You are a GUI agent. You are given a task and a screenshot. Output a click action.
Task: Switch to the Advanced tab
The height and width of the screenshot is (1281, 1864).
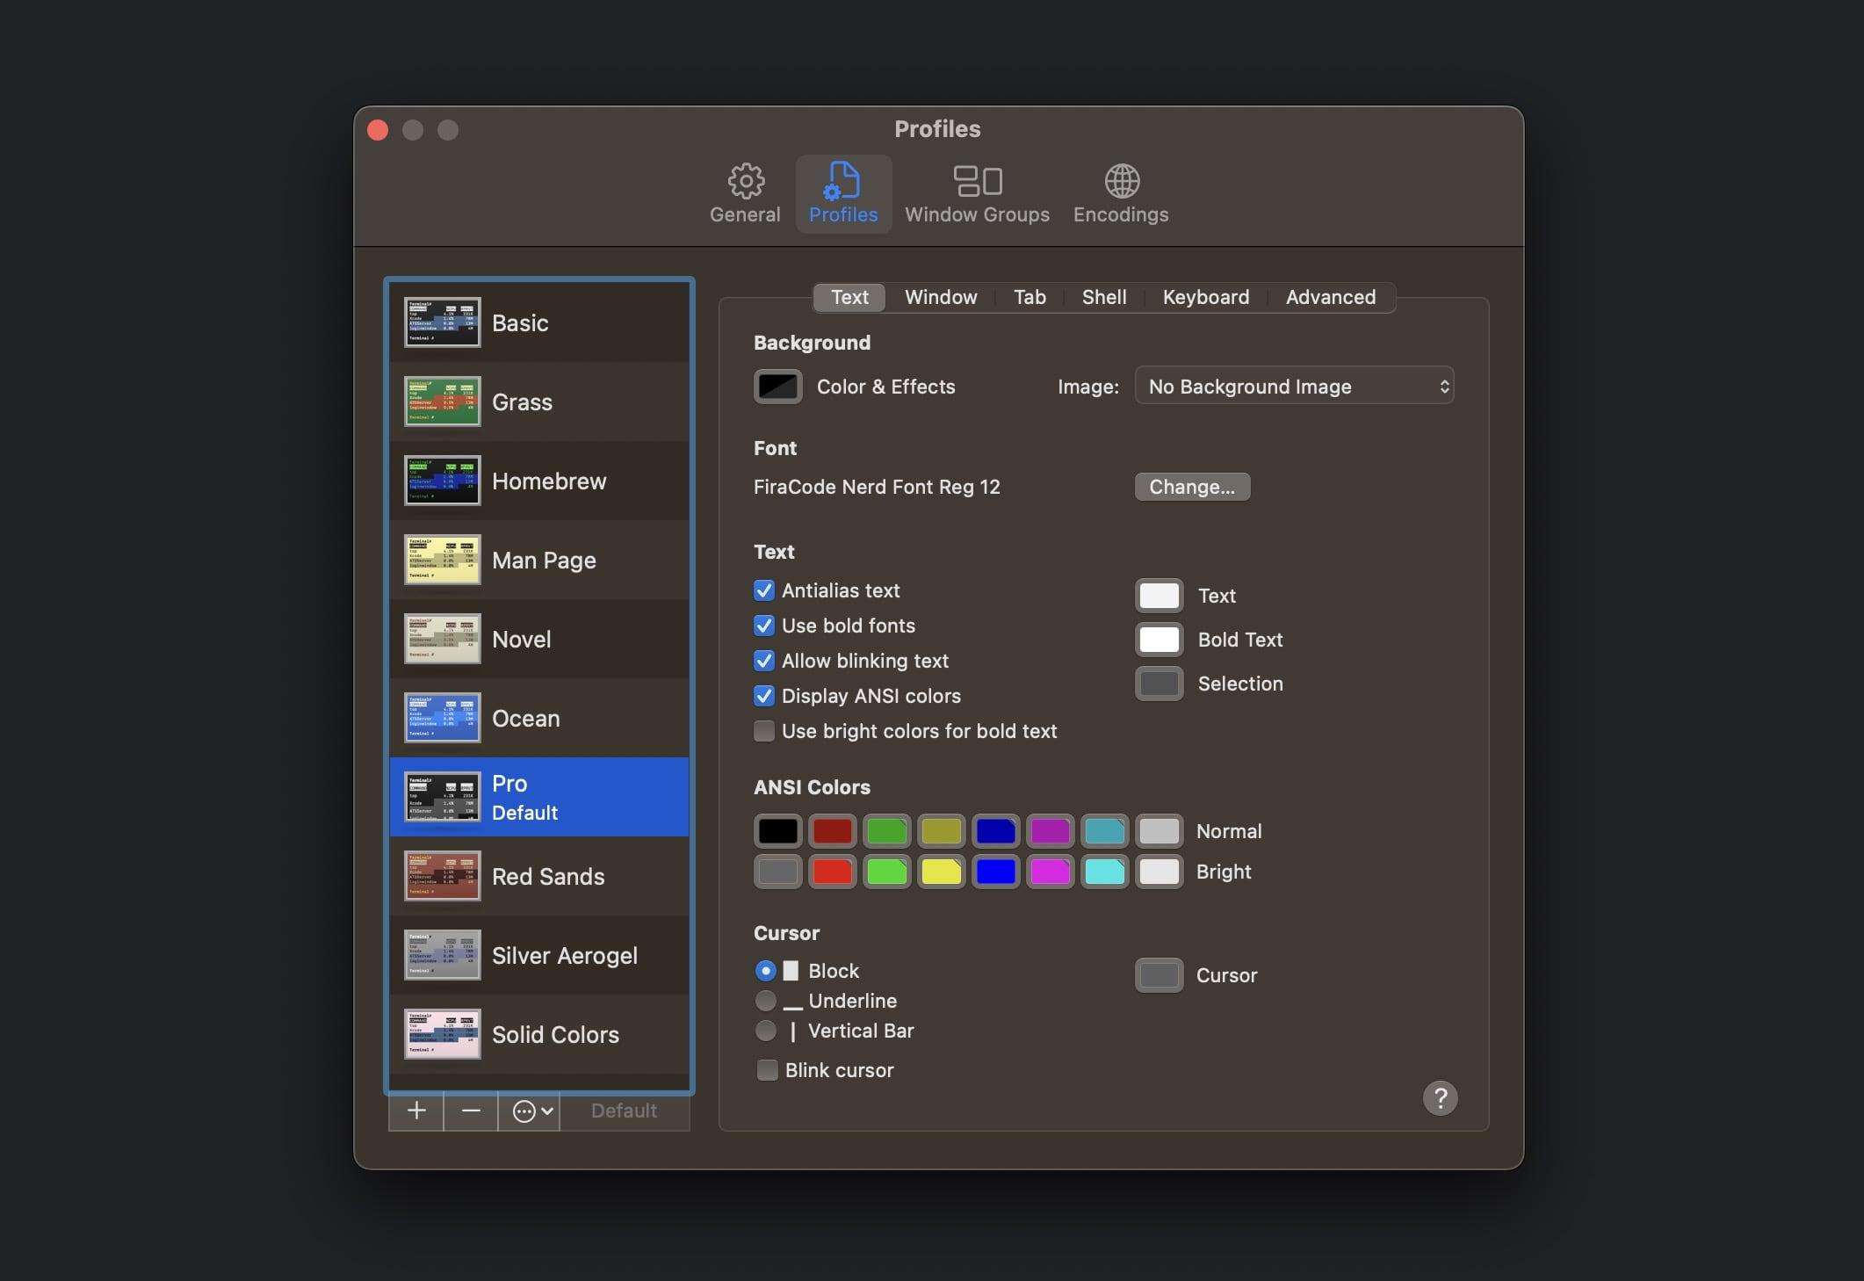point(1330,298)
